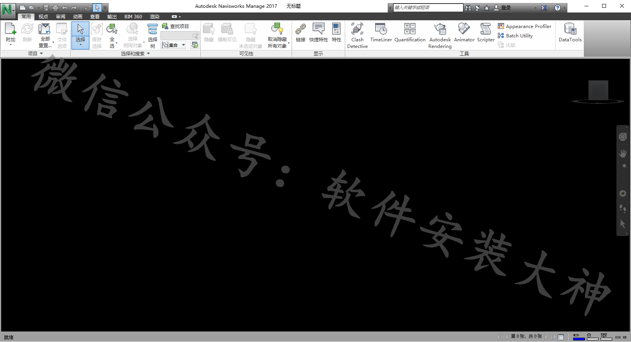This screenshot has height=342, width=631.
Task: Open the Animator tool
Action: point(464,33)
